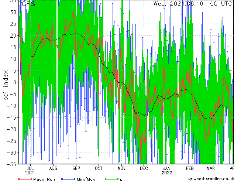The image size is (234, 181).
Task: Click the '00 UTC' time label
Action: coord(221,4)
